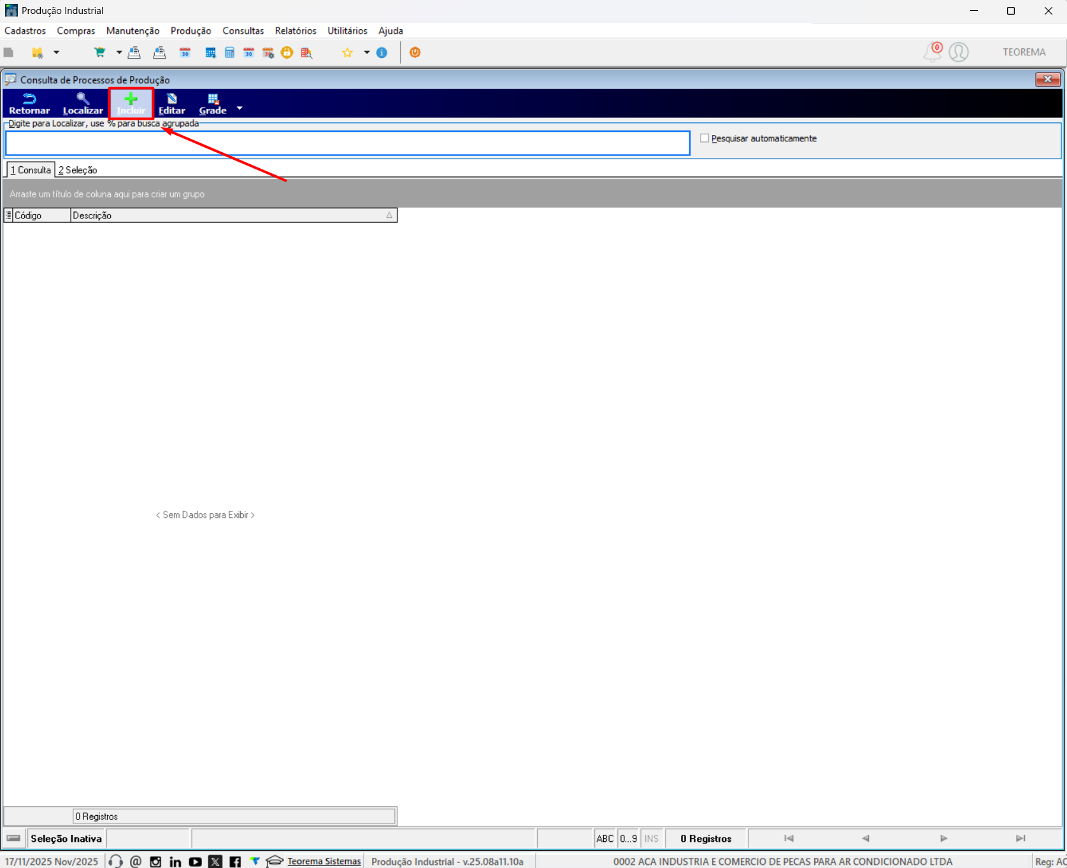Click the TEOREMA user name label
The height and width of the screenshot is (868, 1067).
tap(1024, 52)
